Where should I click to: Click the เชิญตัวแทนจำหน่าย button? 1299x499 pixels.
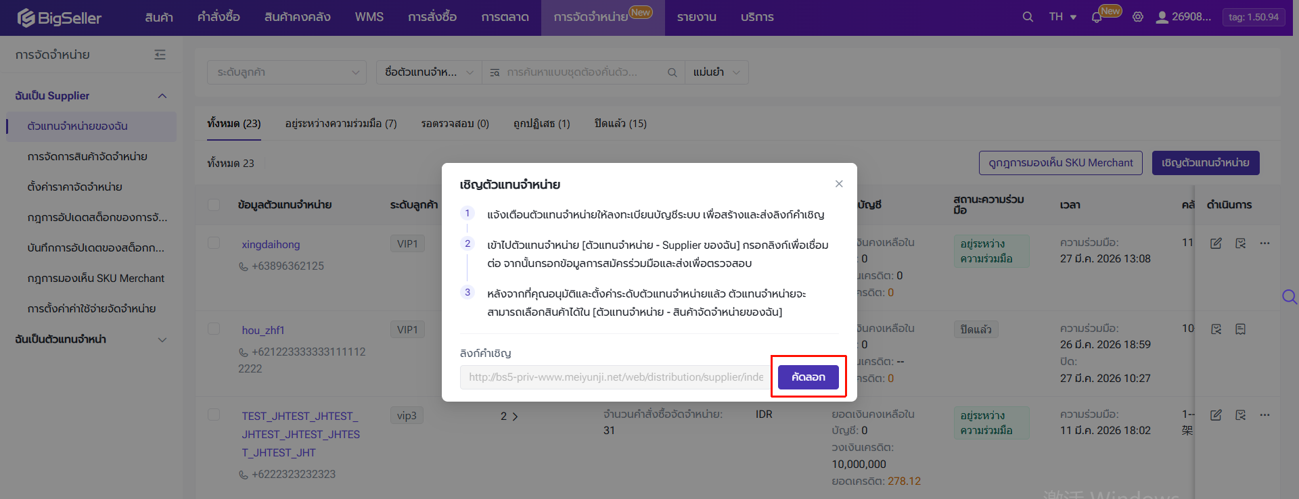click(x=1206, y=163)
